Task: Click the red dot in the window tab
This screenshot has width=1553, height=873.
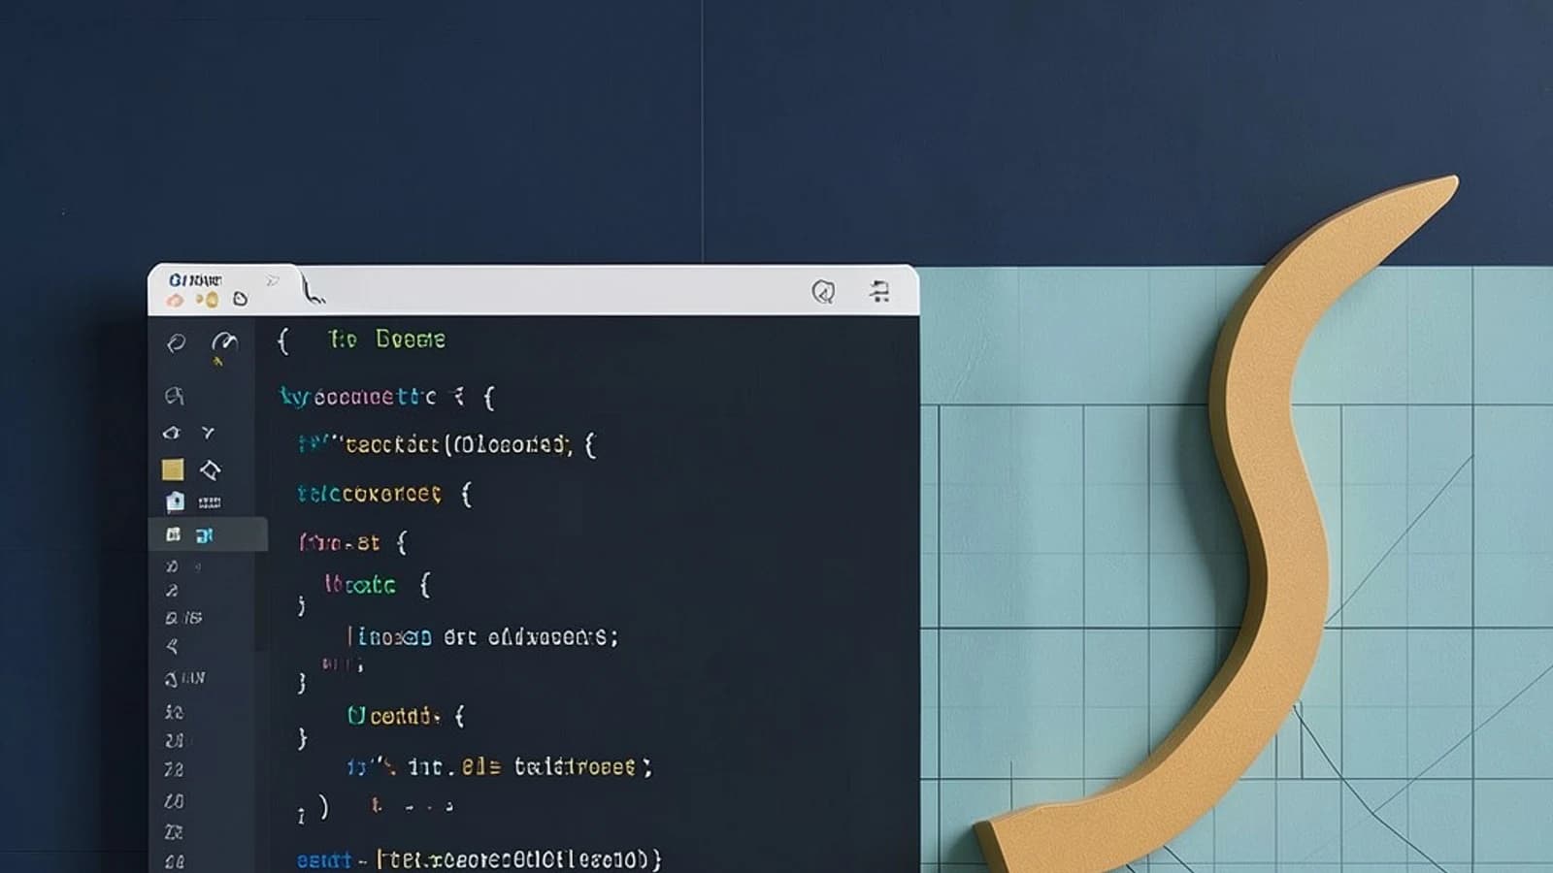Action: pyautogui.click(x=176, y=300)
